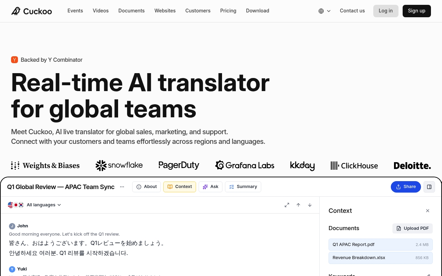Open the All languages dropdown
Viewport: 442px width, 276px height.
[x=44, y=205]
